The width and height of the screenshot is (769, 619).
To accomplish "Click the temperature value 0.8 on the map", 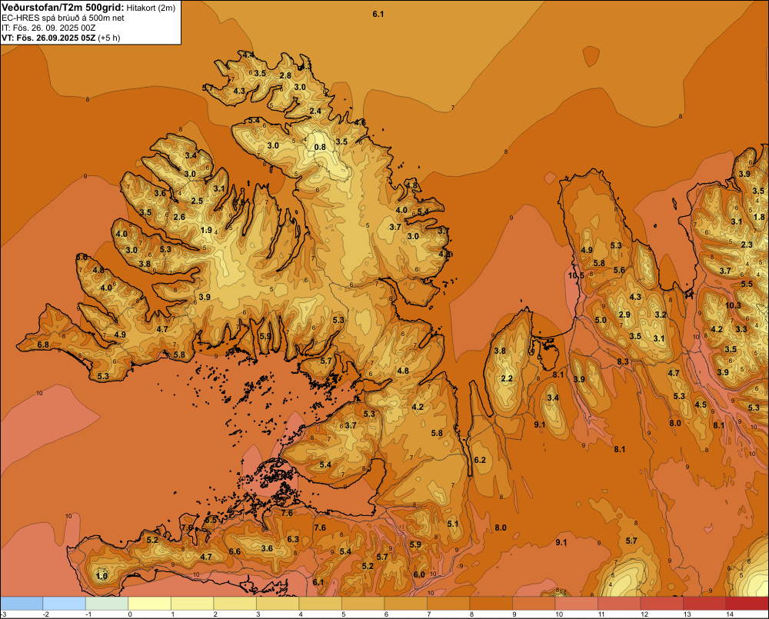I will pyautogui.click(x=320, y=147).
